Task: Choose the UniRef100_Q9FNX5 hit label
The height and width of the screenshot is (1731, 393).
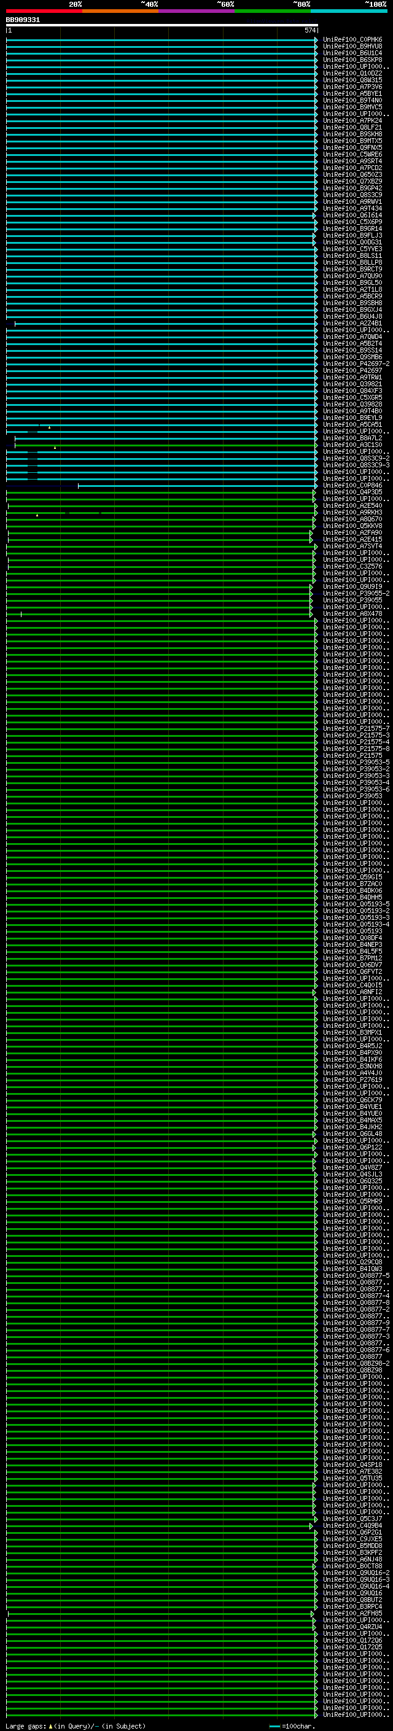Action: [x=352, y=148]
